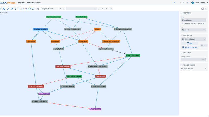Open the Elk Vertical Layout dropdown
This screenshot has width=209, height=117.
click(x=194, y=39)
